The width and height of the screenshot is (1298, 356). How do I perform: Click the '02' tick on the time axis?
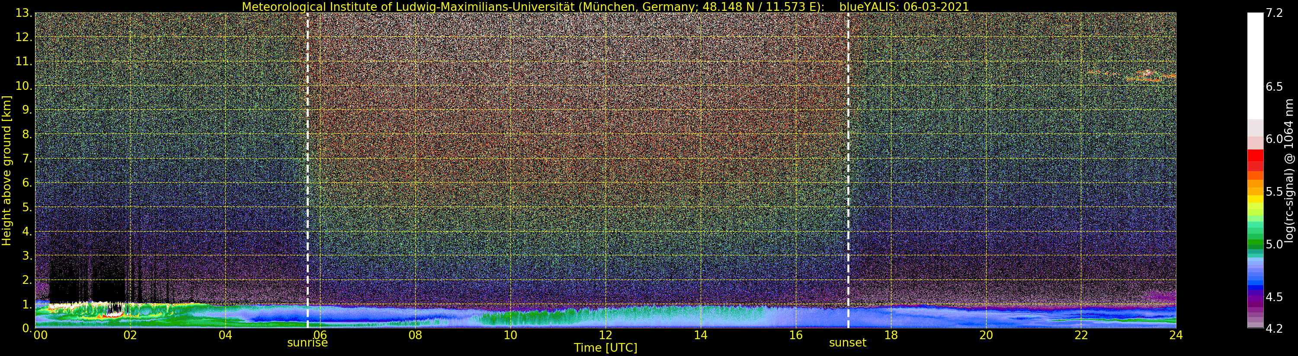[x=130, y=335]
